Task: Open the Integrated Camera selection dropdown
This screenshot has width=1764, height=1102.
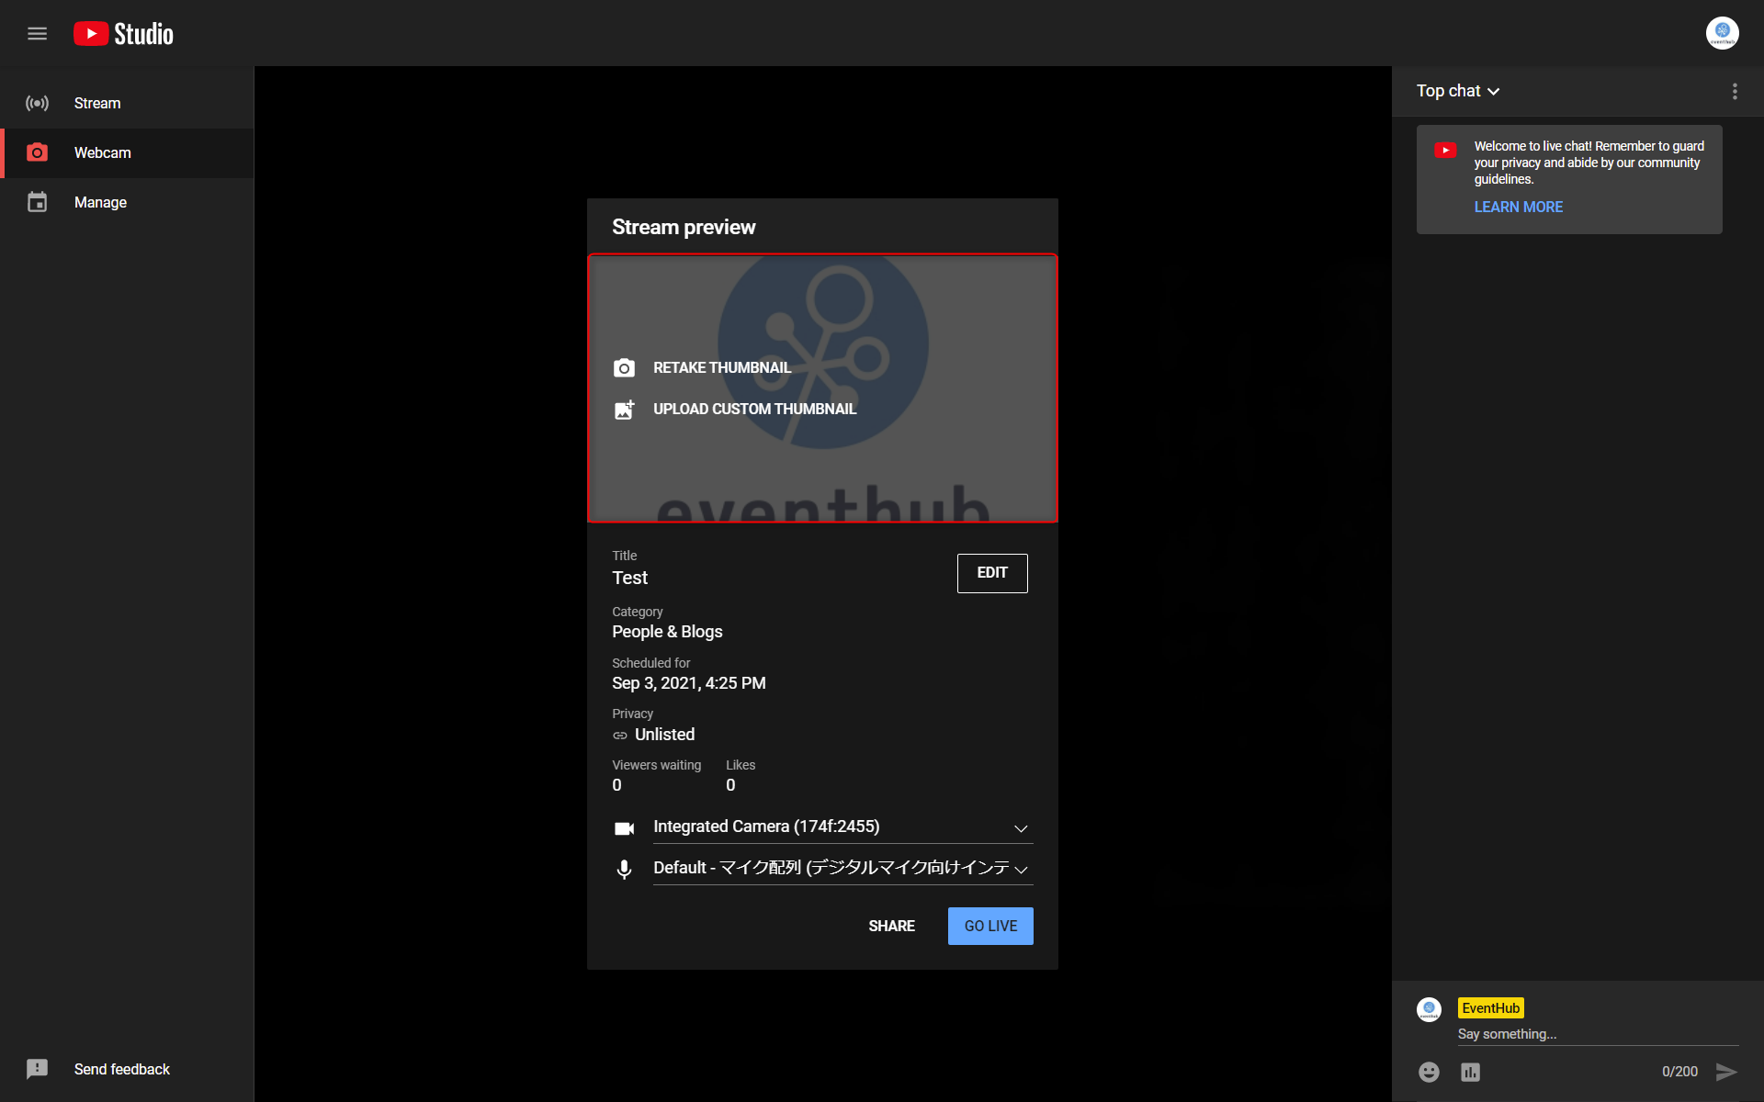Action: click(x=842, y=827)
